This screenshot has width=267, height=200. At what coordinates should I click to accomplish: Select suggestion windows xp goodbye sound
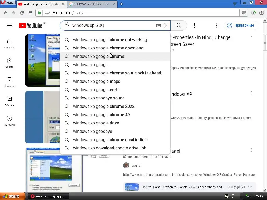tap(115, 98)
